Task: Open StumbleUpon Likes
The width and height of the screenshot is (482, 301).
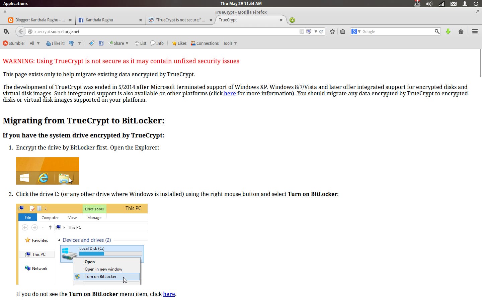Action: (x=179, y=43)
